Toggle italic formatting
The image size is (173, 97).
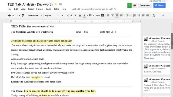point(76,16)
